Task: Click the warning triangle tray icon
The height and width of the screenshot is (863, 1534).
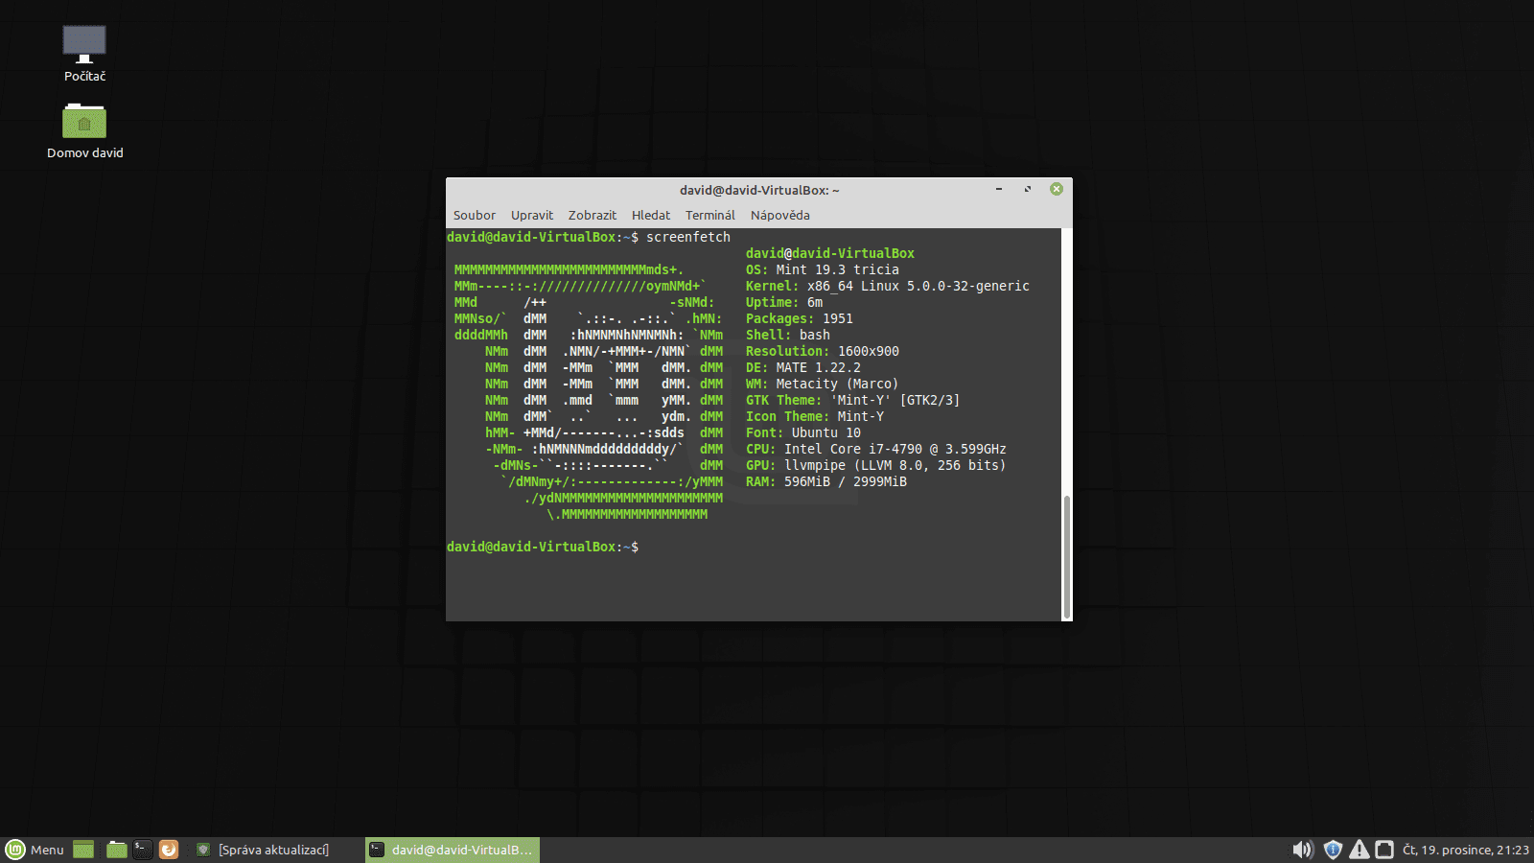Action: point(1360,850)
